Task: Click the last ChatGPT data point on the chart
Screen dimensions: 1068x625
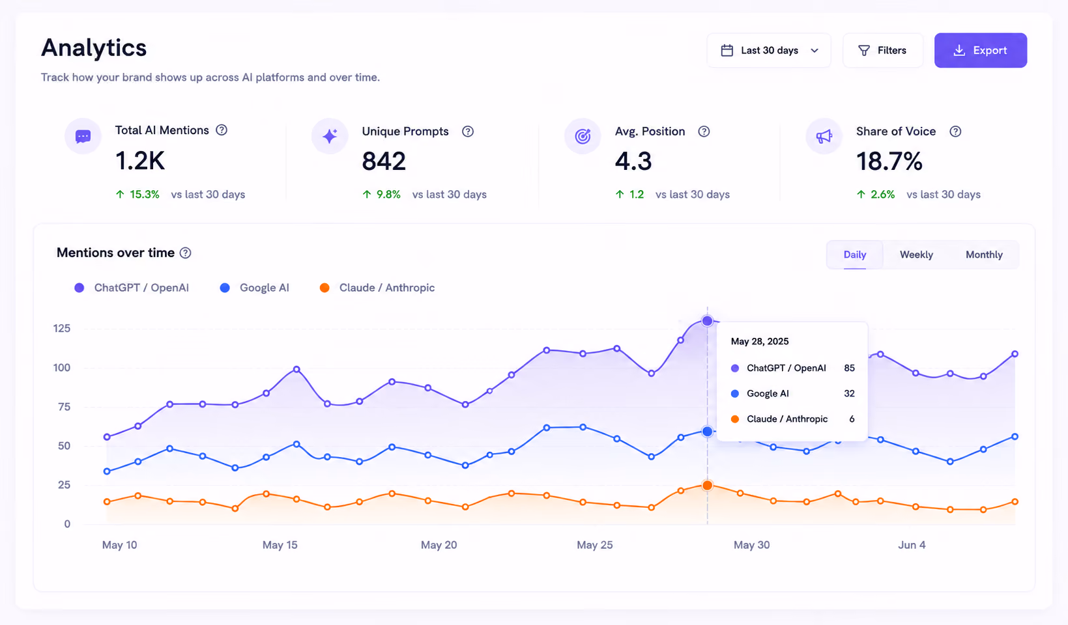Action: click(x=1015, y=354)
